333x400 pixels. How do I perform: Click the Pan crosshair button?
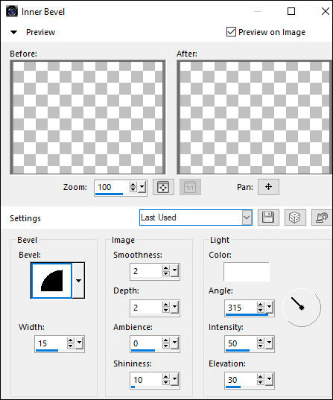pyautogui.click(x=268, y=187)
